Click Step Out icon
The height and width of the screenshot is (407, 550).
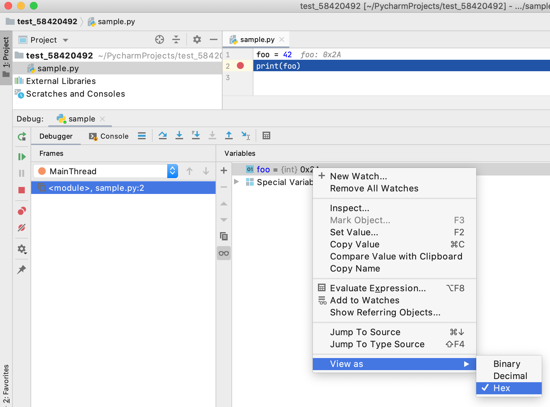pos(229,136)
